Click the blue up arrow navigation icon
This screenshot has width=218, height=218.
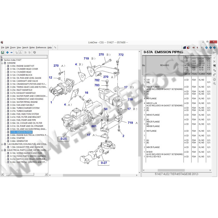point(206,48)
